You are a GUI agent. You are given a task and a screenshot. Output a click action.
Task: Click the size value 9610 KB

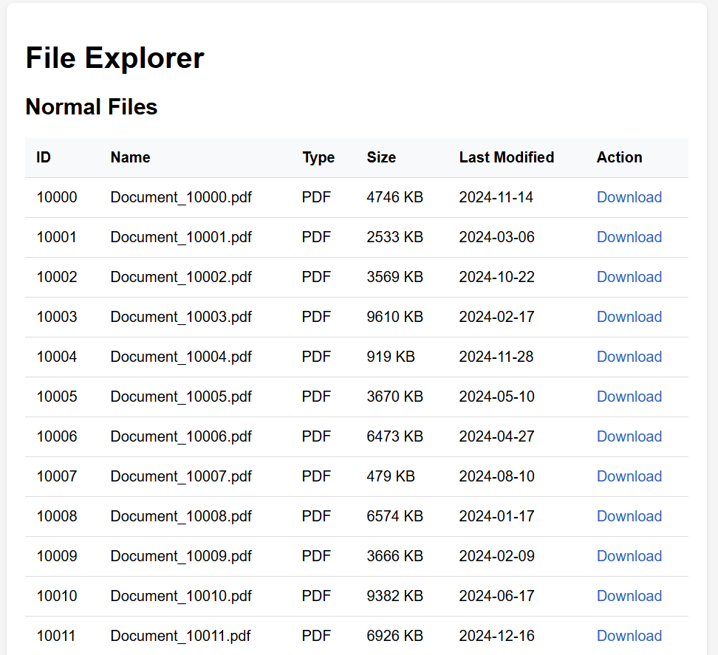(x=394, y=317)
